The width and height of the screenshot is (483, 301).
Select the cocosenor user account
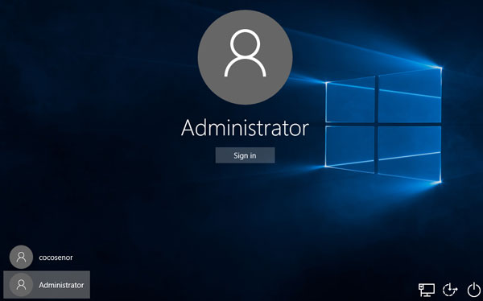coord(47,257)
